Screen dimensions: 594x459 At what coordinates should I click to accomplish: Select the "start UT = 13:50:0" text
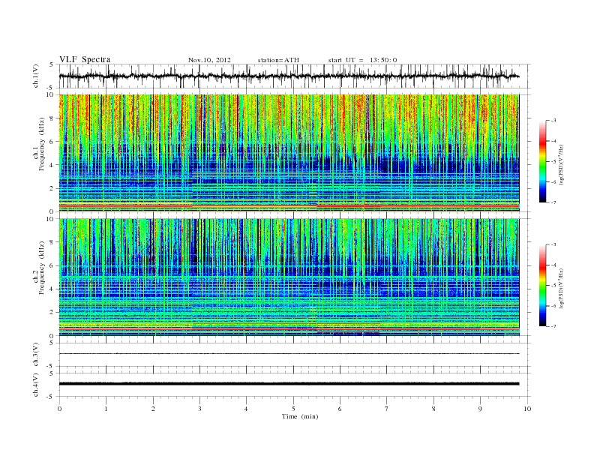point(362,60)
